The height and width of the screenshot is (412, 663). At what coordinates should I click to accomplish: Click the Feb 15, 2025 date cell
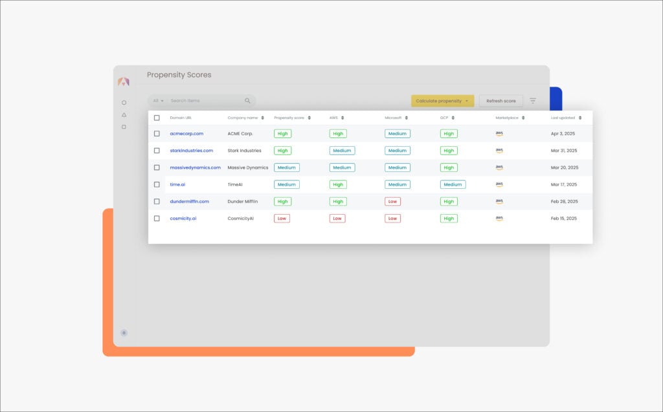[x=564, y=219]
